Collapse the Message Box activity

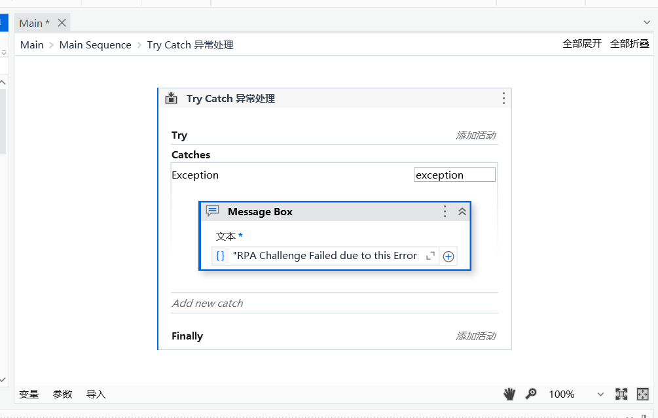pos(462,211)
